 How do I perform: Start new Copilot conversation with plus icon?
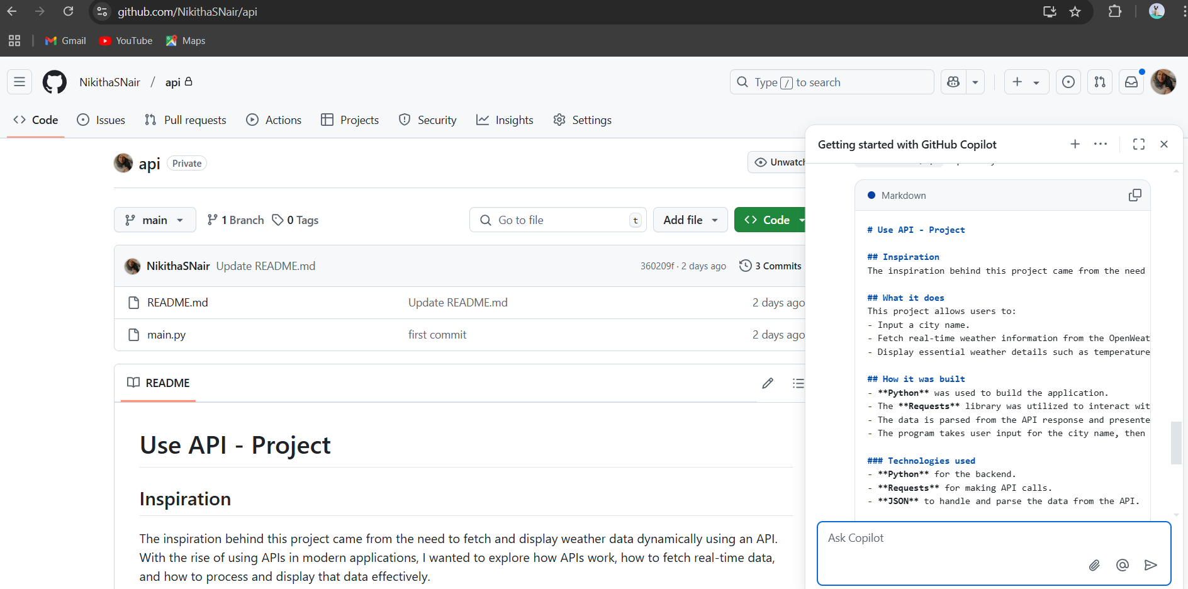click(x=1075, y=144)
